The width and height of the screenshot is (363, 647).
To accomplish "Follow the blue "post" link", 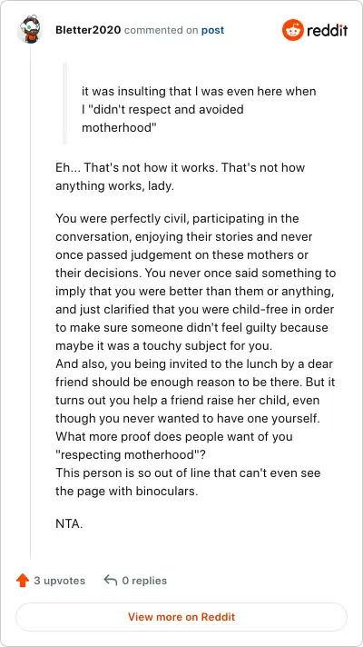I will (x=212, y=30).
